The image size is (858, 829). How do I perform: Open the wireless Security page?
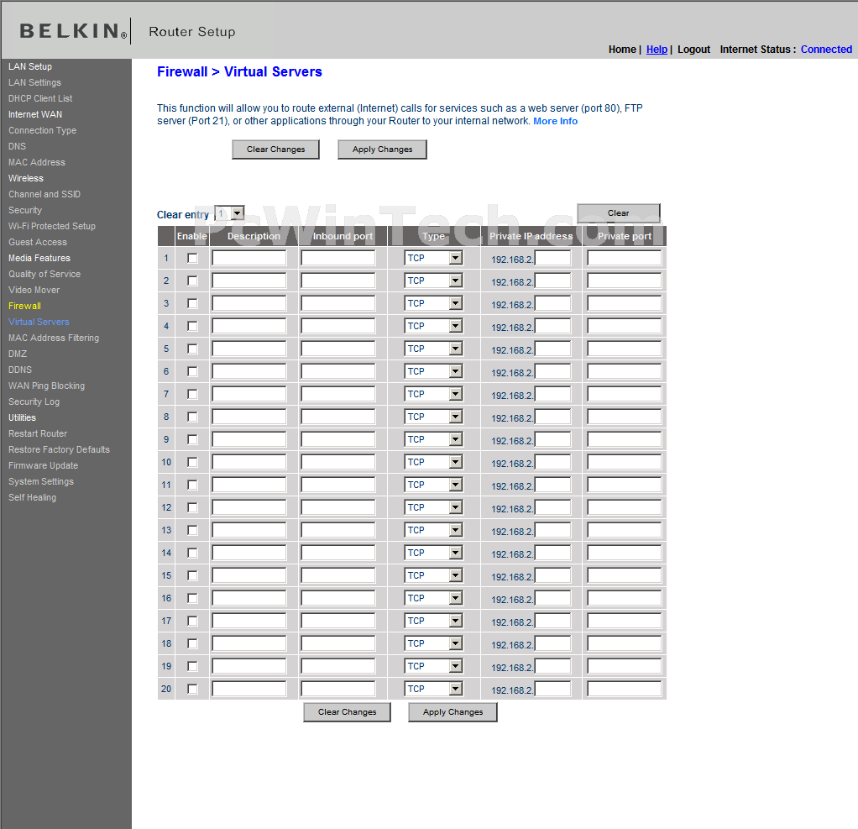point(24,210)
